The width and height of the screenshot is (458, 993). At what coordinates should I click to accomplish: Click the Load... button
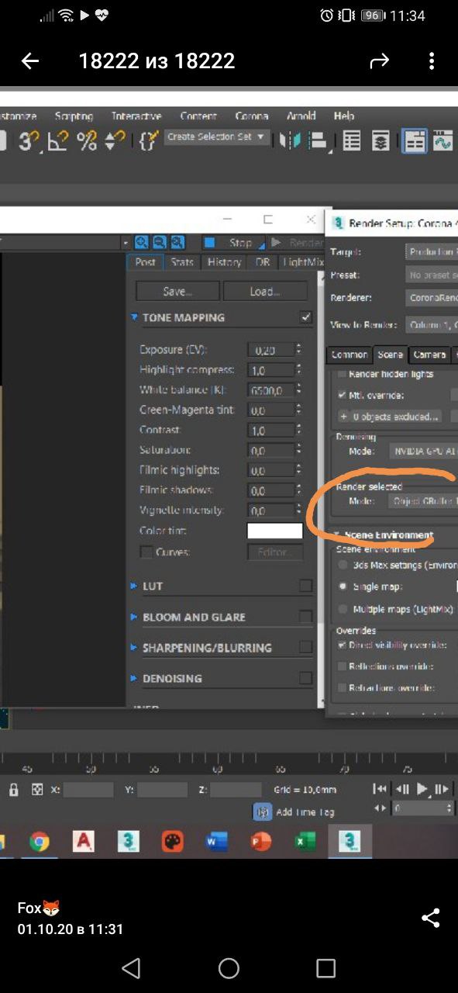click(265, 291)
